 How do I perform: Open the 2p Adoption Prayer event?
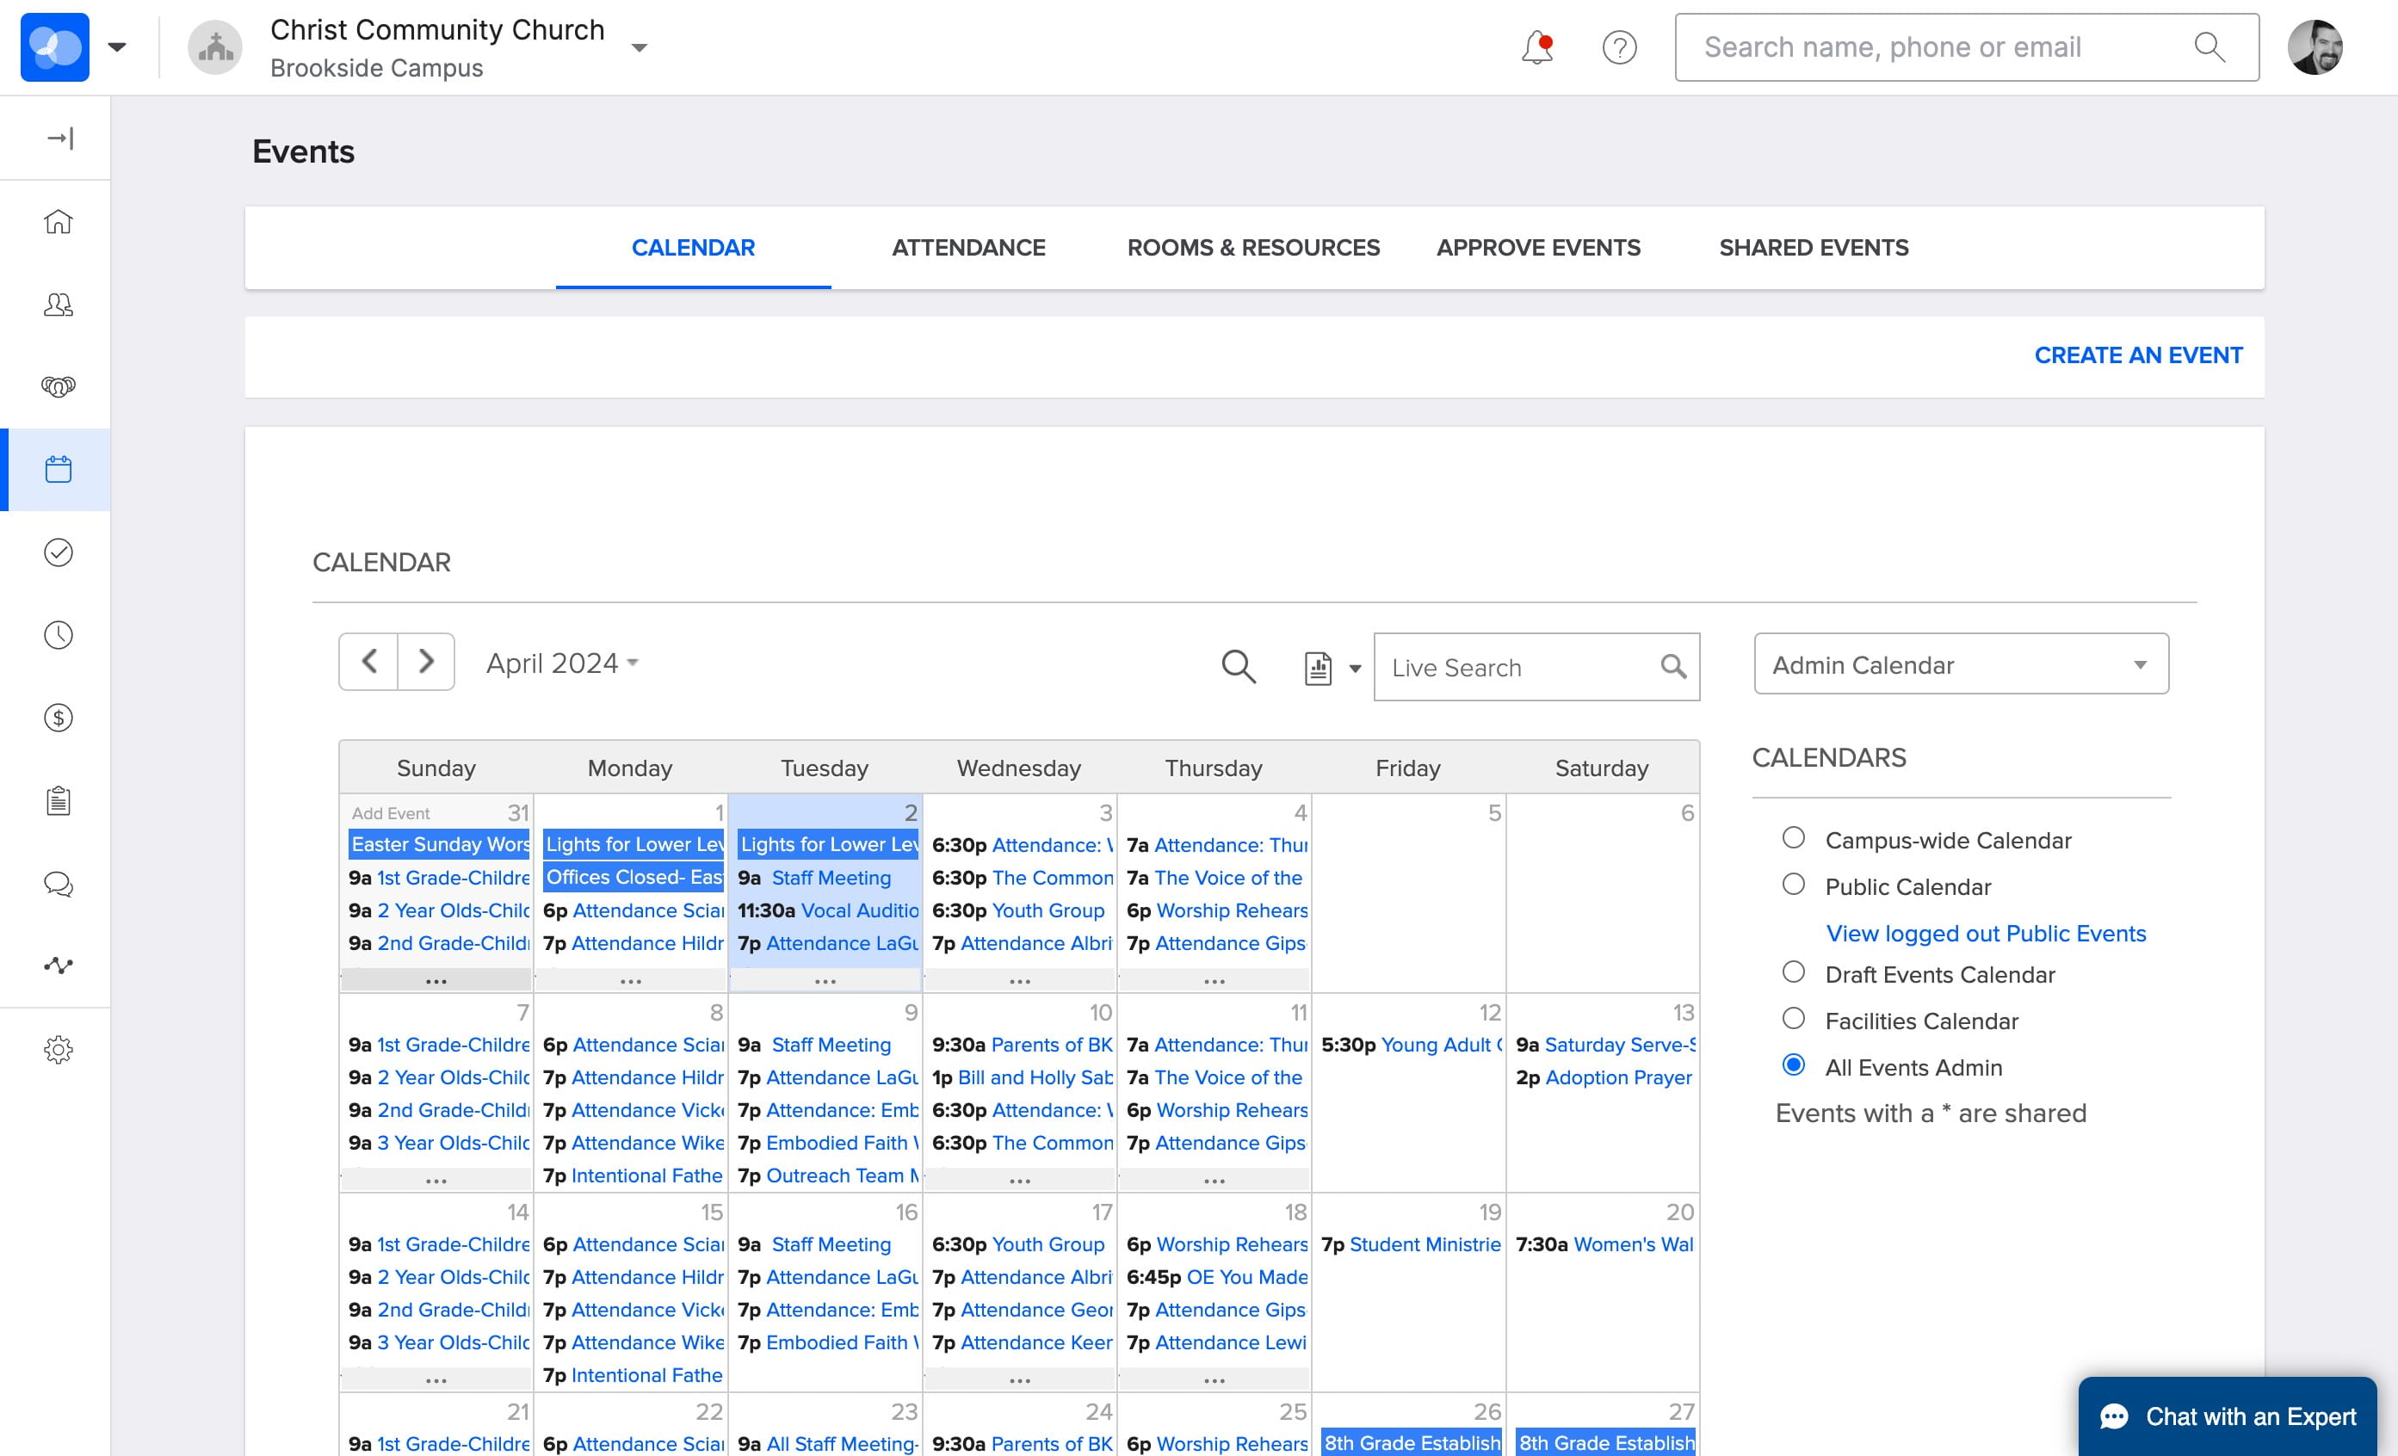(x=1604, y=1077)
